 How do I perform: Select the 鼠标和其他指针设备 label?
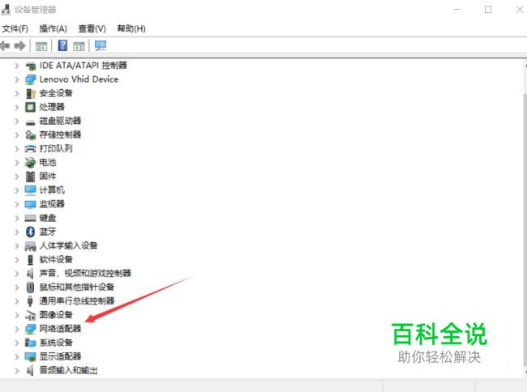(x=77, y=287)
